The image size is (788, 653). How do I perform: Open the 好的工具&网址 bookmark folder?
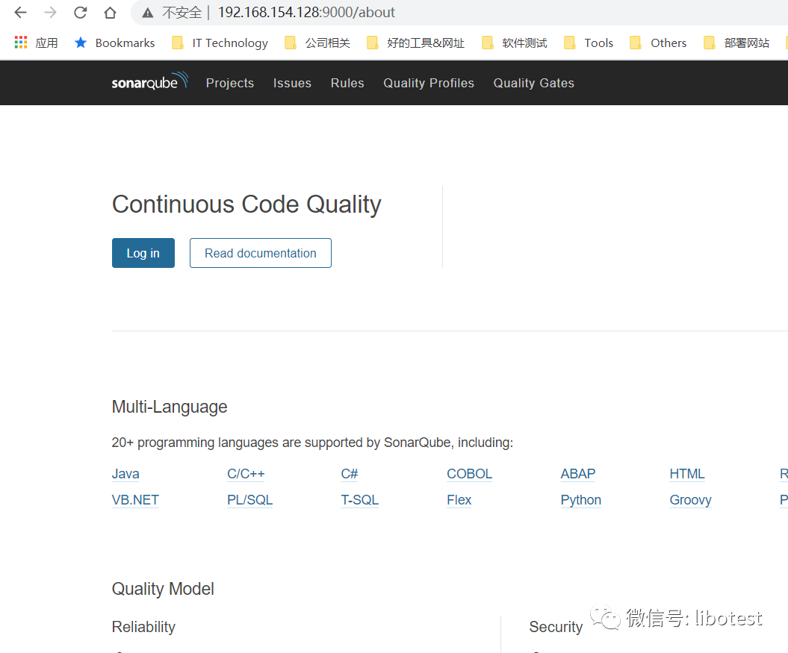click(415, 43)
